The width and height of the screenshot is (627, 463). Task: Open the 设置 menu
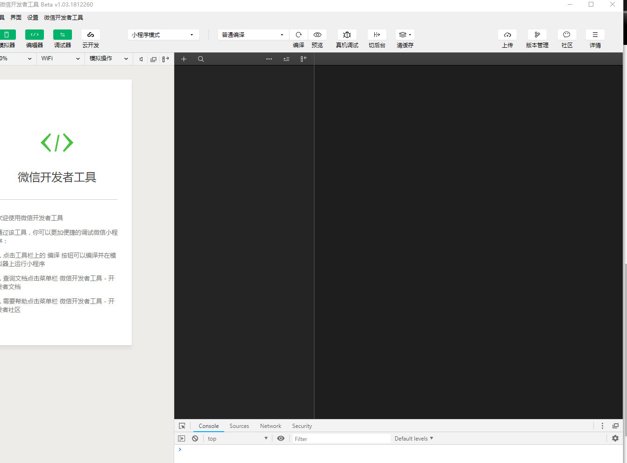33,18
